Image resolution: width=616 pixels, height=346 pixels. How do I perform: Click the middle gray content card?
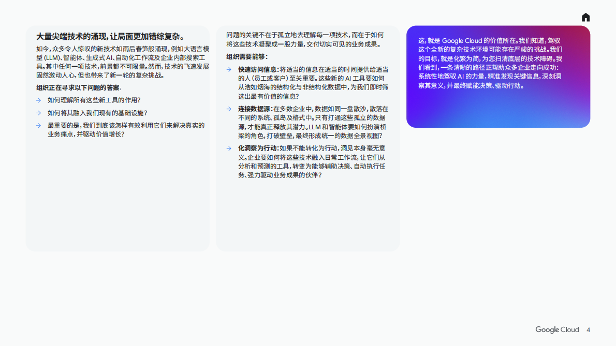[x=309, y=137]
